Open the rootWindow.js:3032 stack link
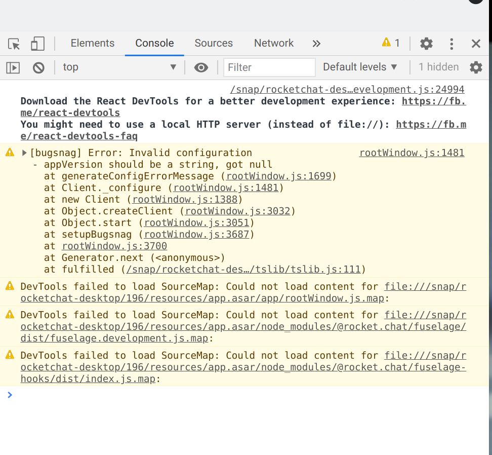 coord(237,211)
